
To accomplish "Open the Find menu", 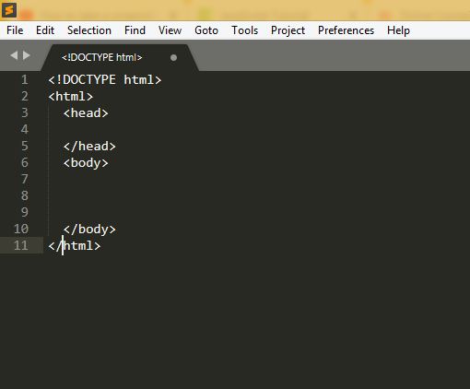I will point(135,30).
